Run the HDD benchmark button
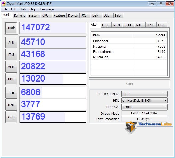 [11, 79]
